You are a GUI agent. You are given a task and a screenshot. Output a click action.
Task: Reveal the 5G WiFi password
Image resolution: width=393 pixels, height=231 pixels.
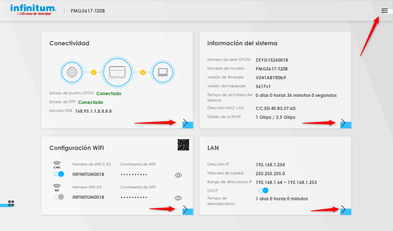pyautogui.click(x=178, y=198)
